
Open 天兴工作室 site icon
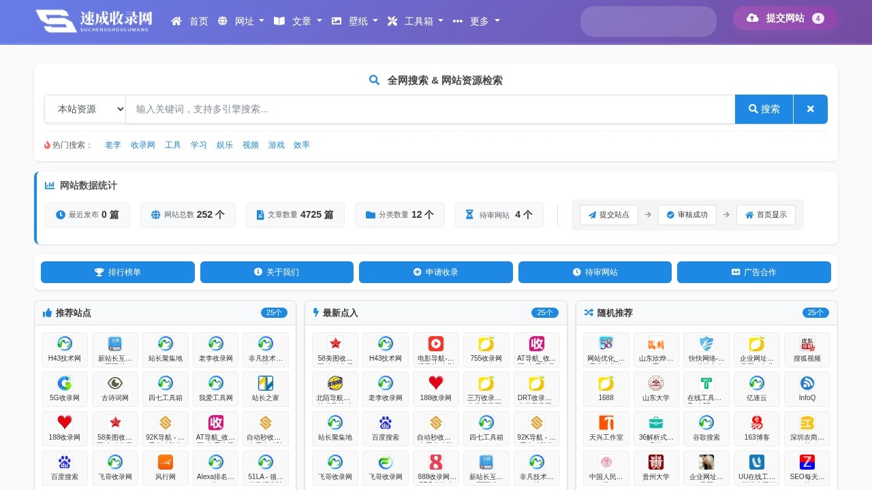coord(606,429)
